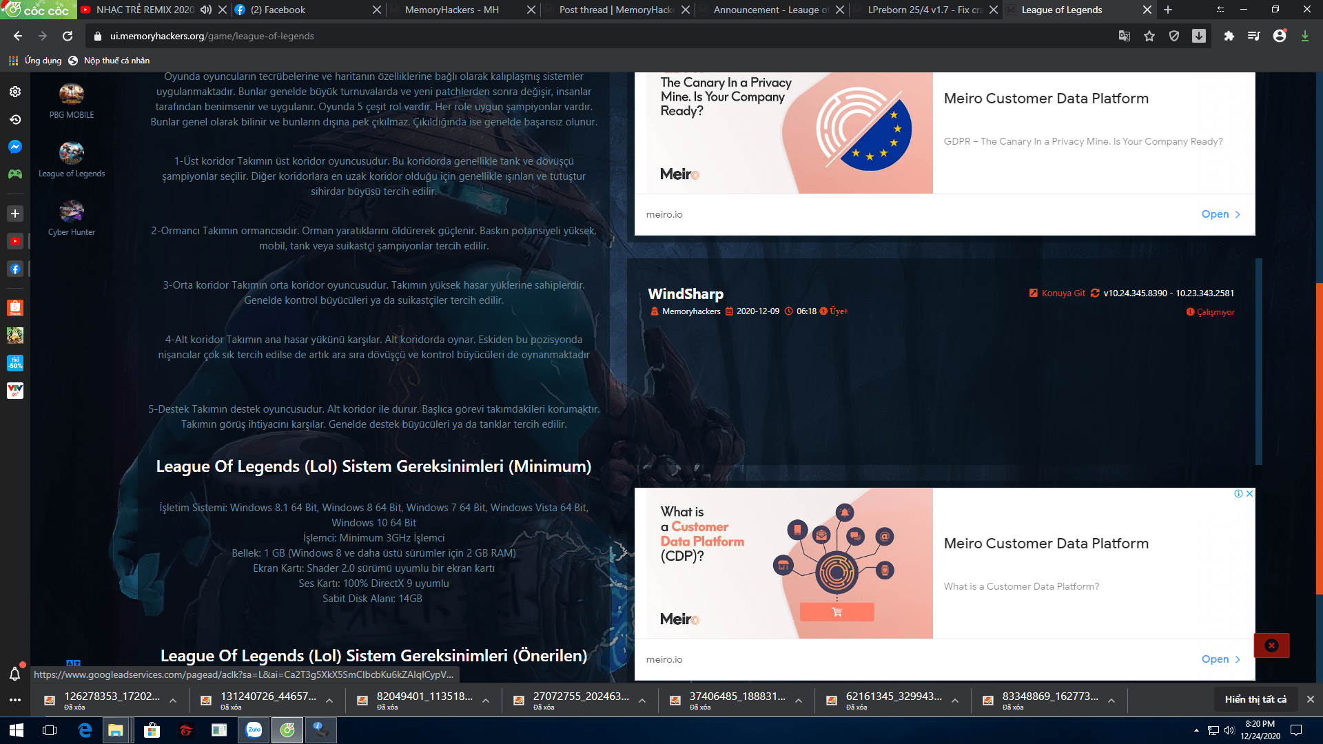Switch to the Facebook tab
The image size is (1323, 744).
click(x=308, y=10)
